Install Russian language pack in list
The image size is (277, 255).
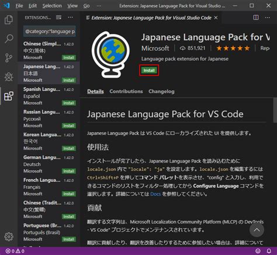point(69,126)
